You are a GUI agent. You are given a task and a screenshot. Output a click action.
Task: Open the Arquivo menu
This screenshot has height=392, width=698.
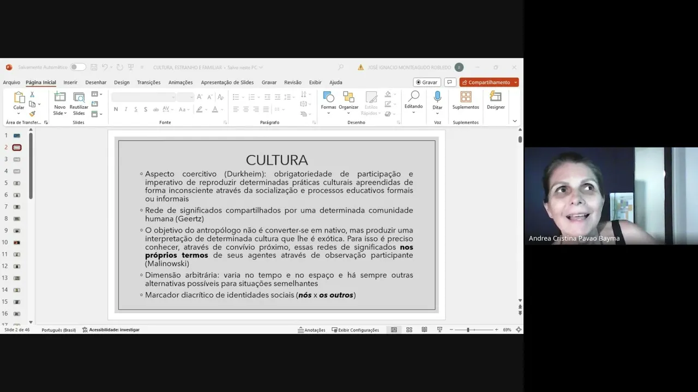(x=11, y=82)
